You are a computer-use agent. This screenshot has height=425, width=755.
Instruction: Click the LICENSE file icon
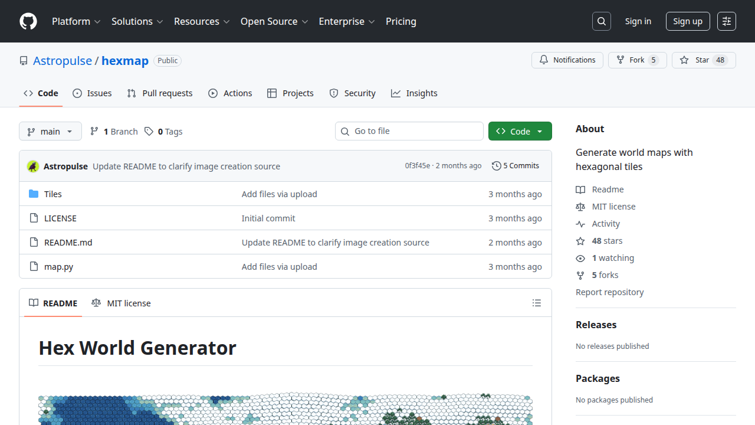tap(34, 218)
